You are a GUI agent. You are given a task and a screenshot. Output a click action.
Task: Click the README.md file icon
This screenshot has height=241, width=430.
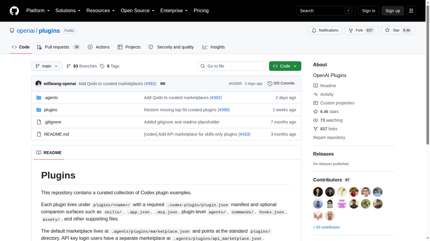[x=39, y=134]
